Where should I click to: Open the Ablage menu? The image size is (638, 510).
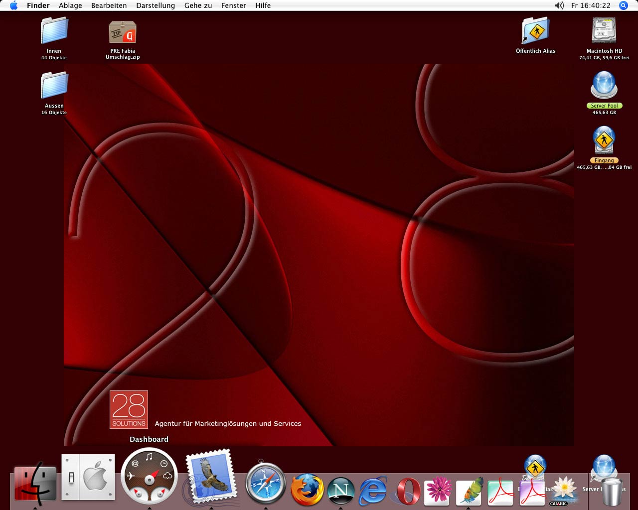(x=70, y=5)
